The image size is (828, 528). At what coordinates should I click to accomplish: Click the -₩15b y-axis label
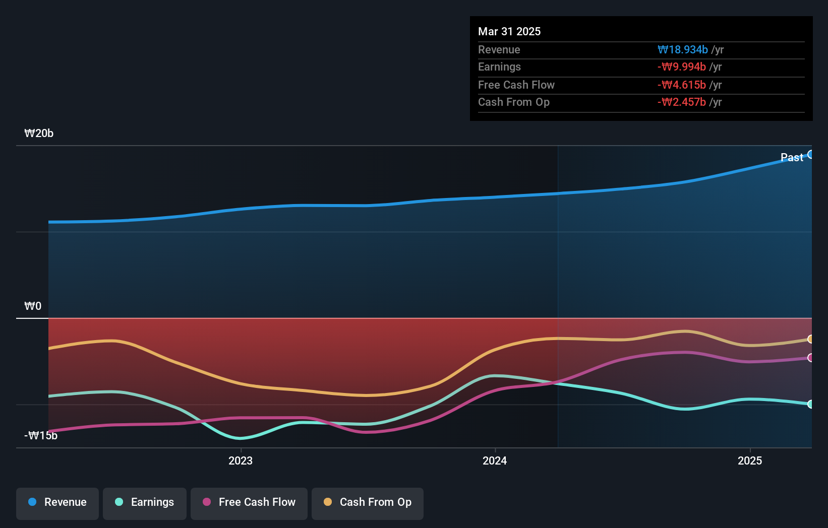[41, 435]
